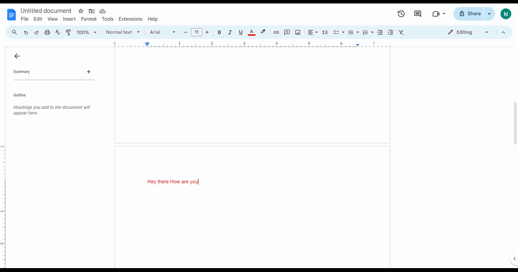518x272 pixels.
Task: Open the checklist options arrow
Action: coord(343,32)
